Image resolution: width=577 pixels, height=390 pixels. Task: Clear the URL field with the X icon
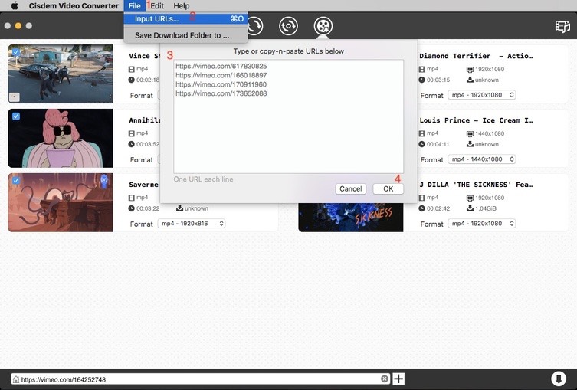click(385, 379)
